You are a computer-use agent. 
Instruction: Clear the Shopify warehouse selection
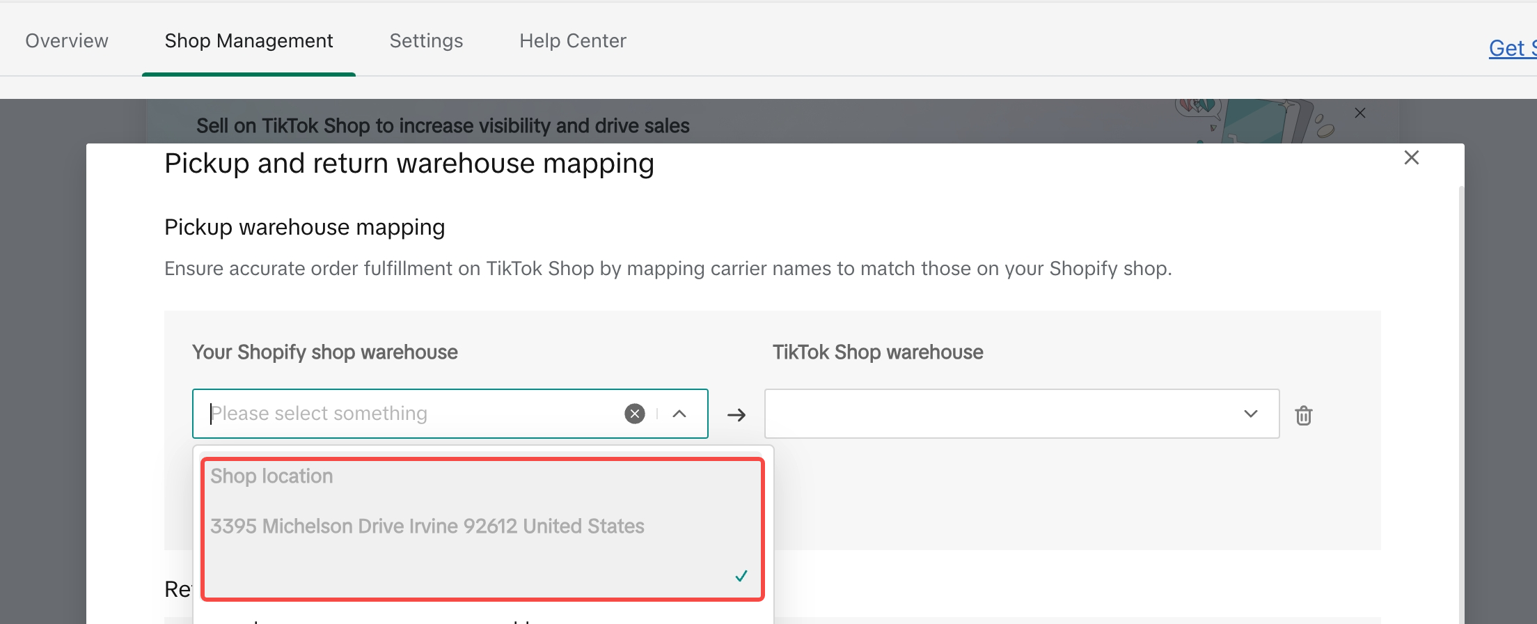[x=634, y=414]
